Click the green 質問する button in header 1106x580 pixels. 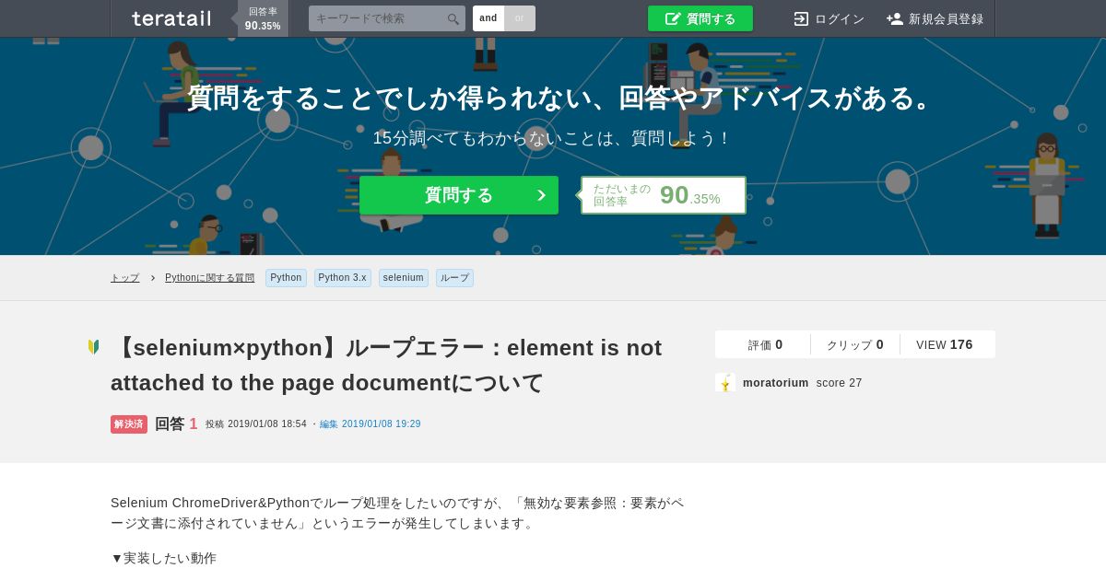click(700, 18)
